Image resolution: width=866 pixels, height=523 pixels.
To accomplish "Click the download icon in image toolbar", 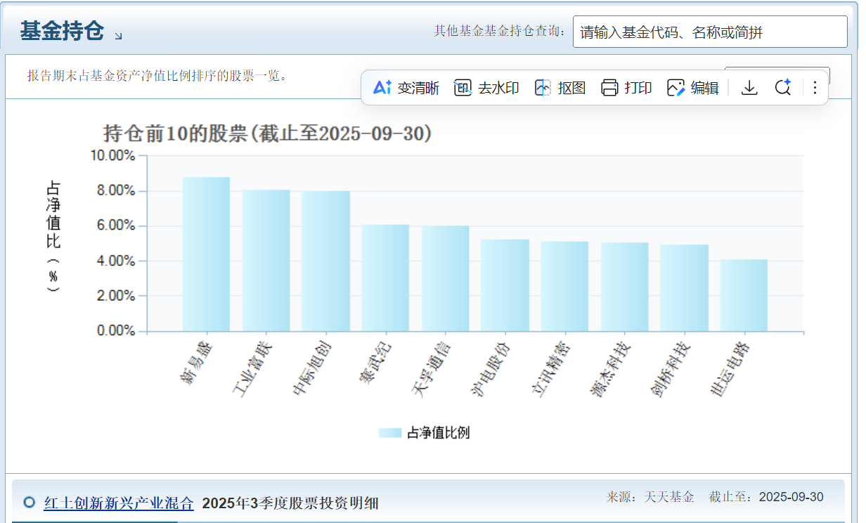I will (749, 88).
